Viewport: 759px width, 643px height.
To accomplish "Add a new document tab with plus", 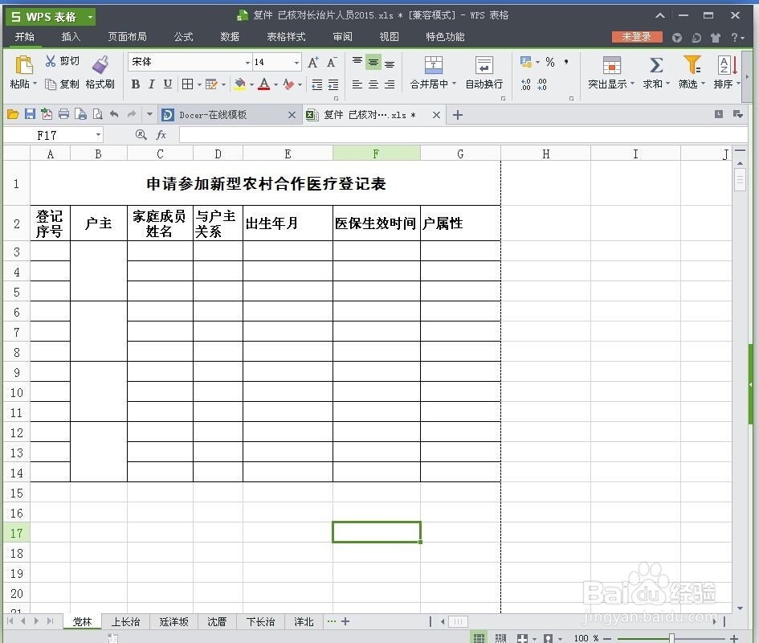I will pos(458,115).
